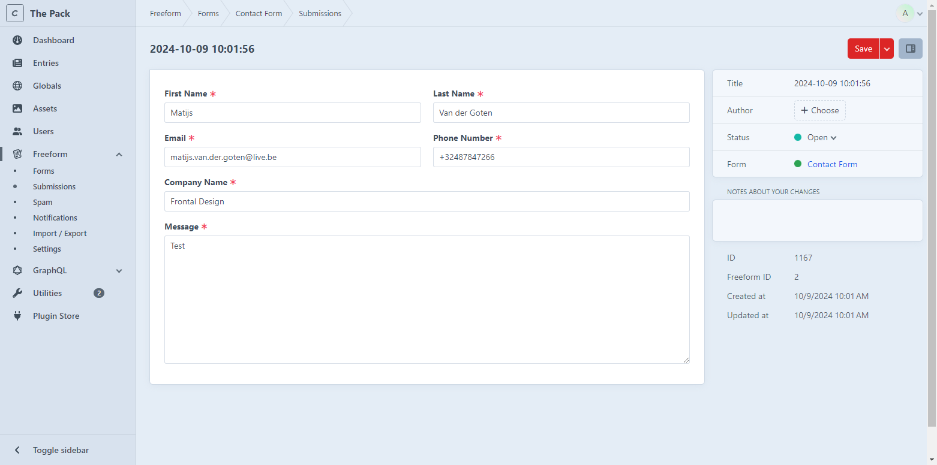Open Submissions in the Freeform submenu

click(x=54, y=186)
